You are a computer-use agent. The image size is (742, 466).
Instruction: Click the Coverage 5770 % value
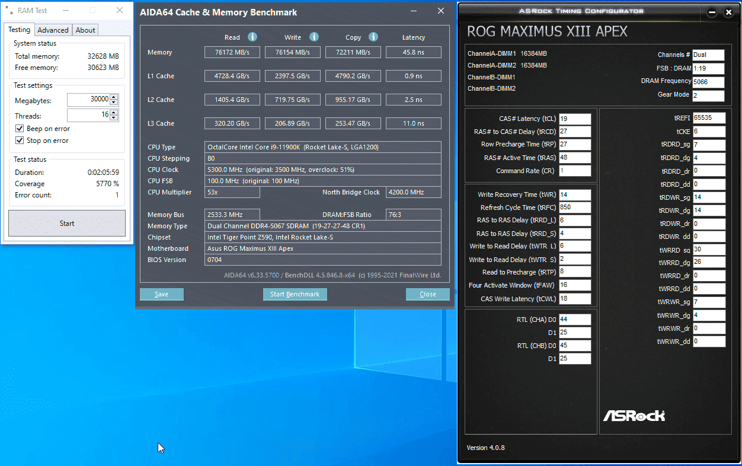108,184
